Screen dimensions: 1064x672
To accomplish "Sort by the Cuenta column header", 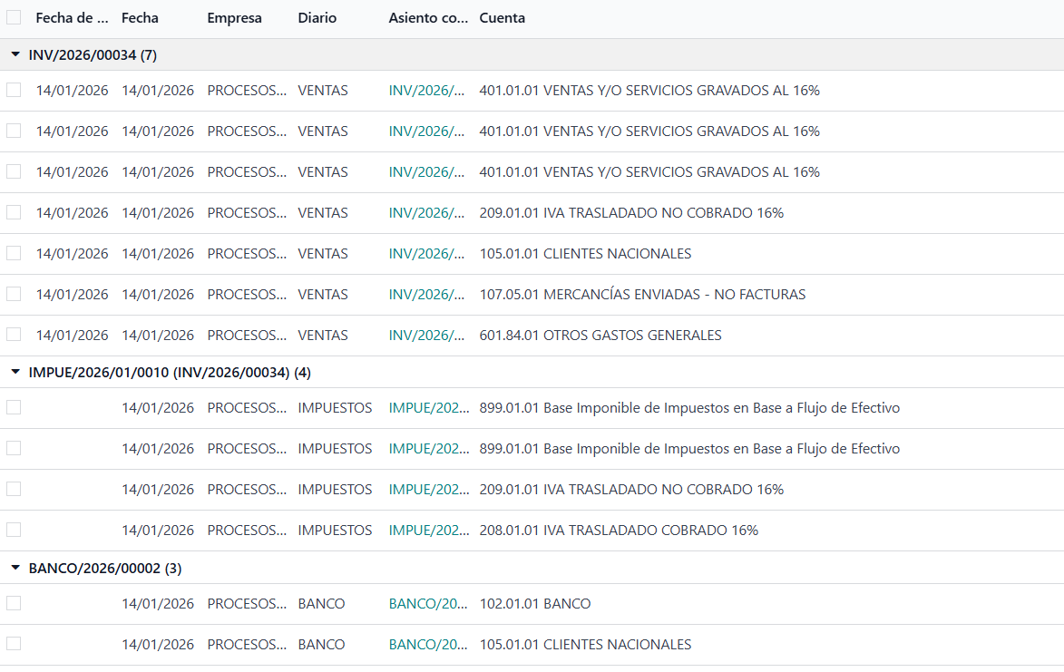I will tap(502, 18).
